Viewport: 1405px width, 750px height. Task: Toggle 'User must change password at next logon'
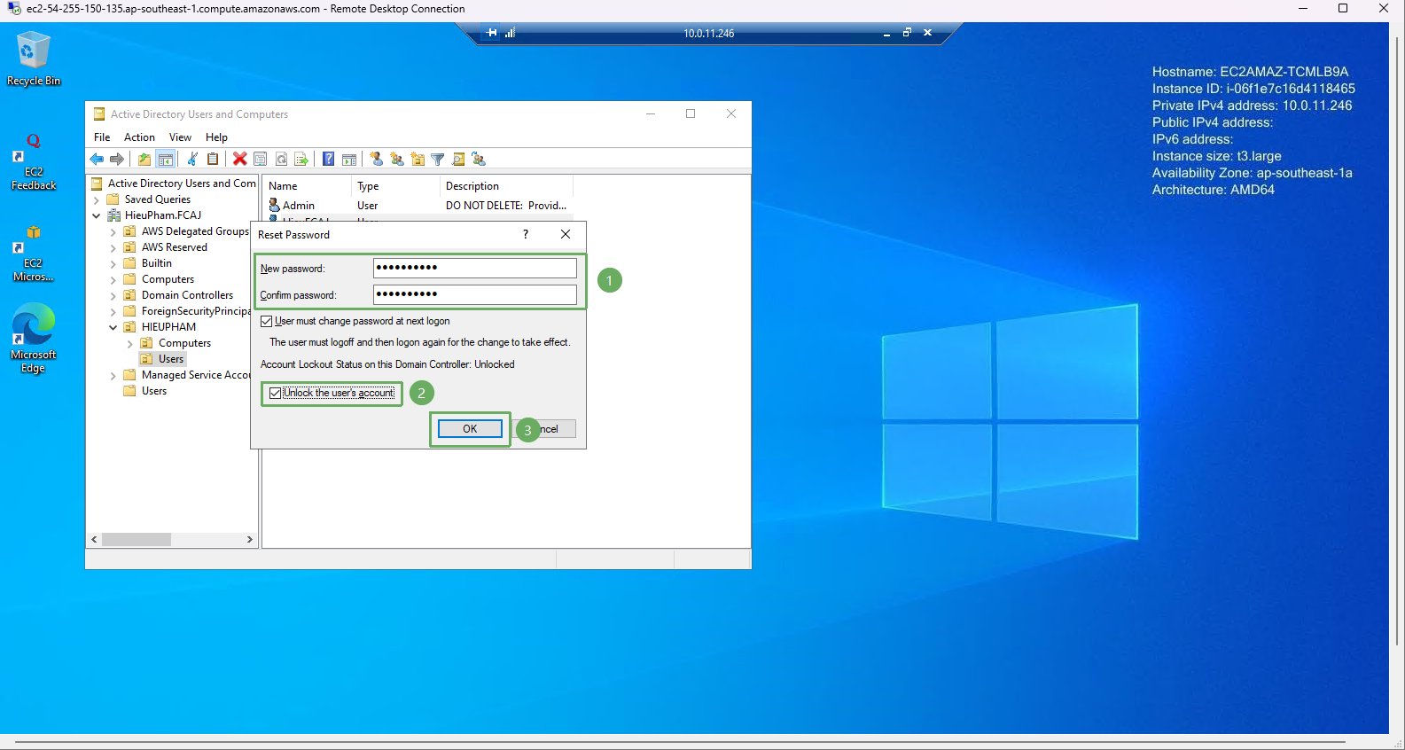coord(267,321)
